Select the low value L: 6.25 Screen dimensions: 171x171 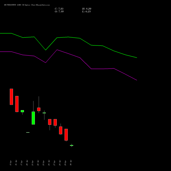[87, 11]
